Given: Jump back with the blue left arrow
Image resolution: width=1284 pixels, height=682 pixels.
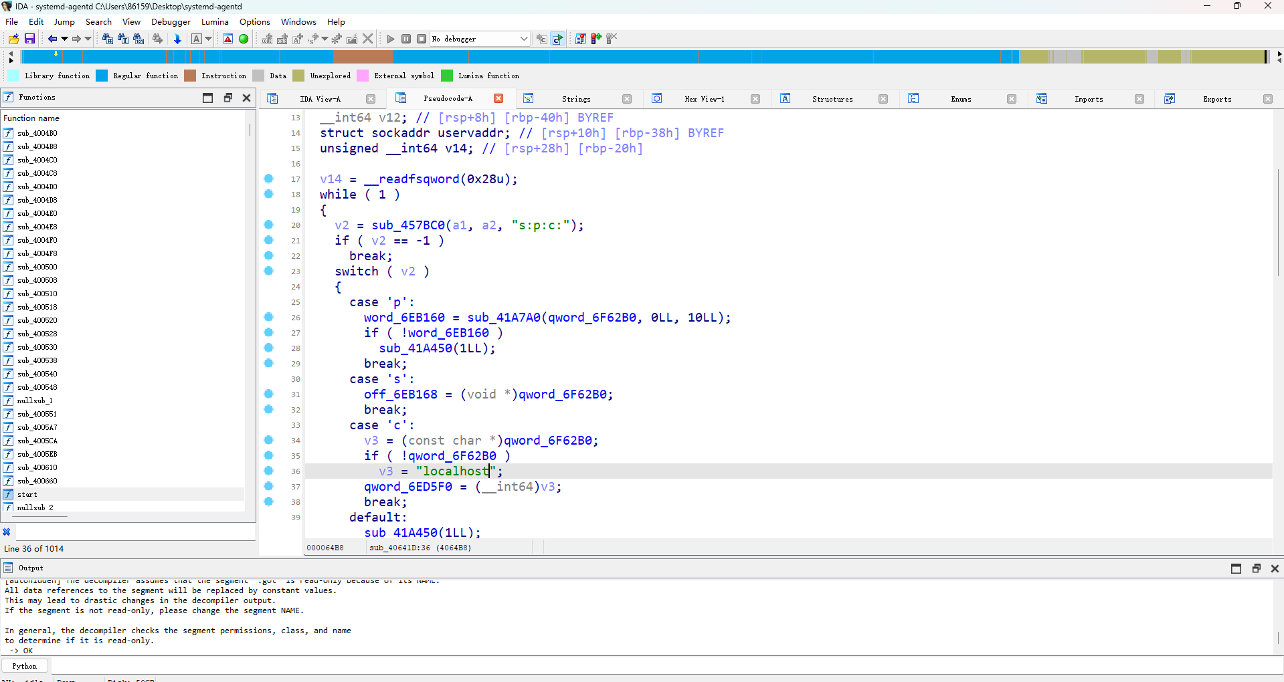Looking at the screenshot, I should 52,39.
